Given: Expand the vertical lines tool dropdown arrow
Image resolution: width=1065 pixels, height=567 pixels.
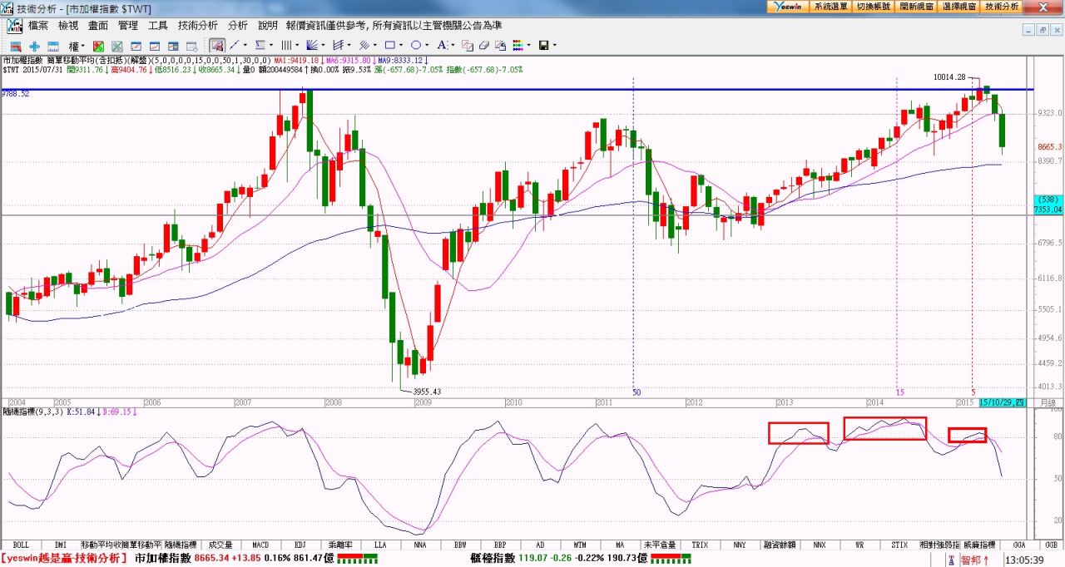Looking at the screenshot, I should 298,46.
